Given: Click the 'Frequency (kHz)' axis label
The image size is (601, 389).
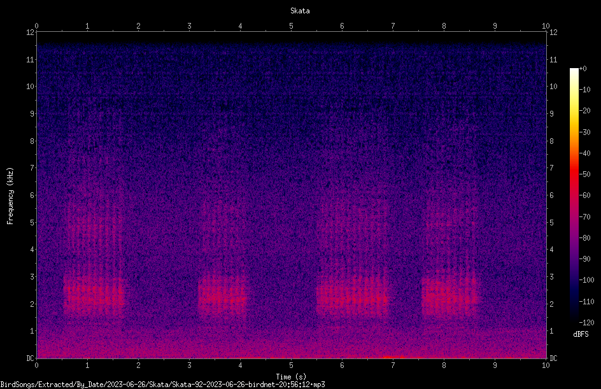Looking at the screenshot, I should (x=10, y=196).
